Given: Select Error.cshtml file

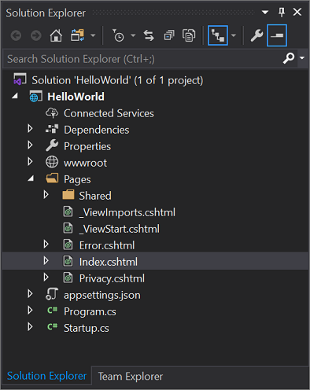Looking at the screenshot, I should (x=107, y=245).
